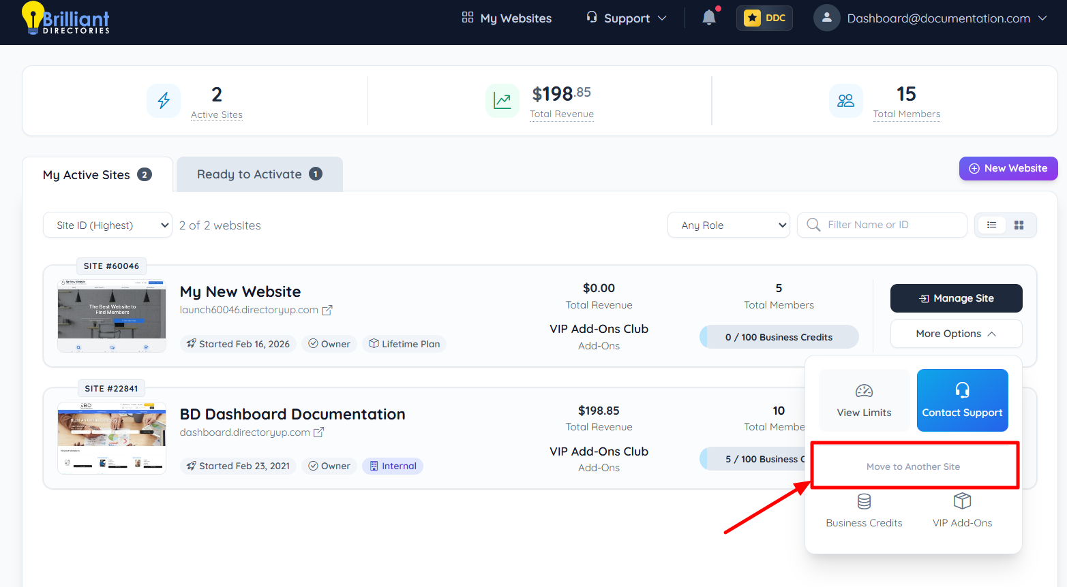The height and width of the screenshot is (587, 1067).
Task: Open the Support dropdown menu
Action: 627,18
